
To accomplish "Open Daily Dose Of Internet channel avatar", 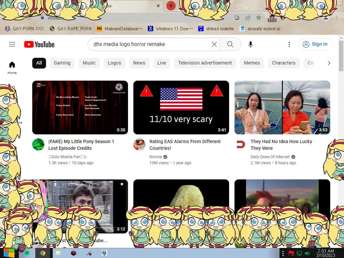I will point(241,144).
